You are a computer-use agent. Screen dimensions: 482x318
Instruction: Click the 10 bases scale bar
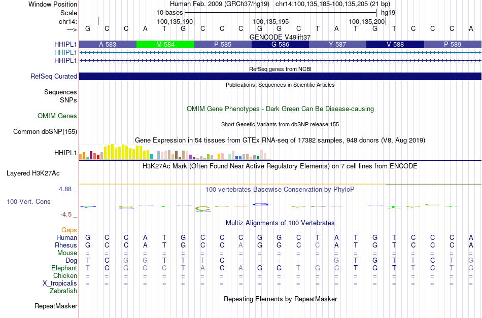point(281,13)
